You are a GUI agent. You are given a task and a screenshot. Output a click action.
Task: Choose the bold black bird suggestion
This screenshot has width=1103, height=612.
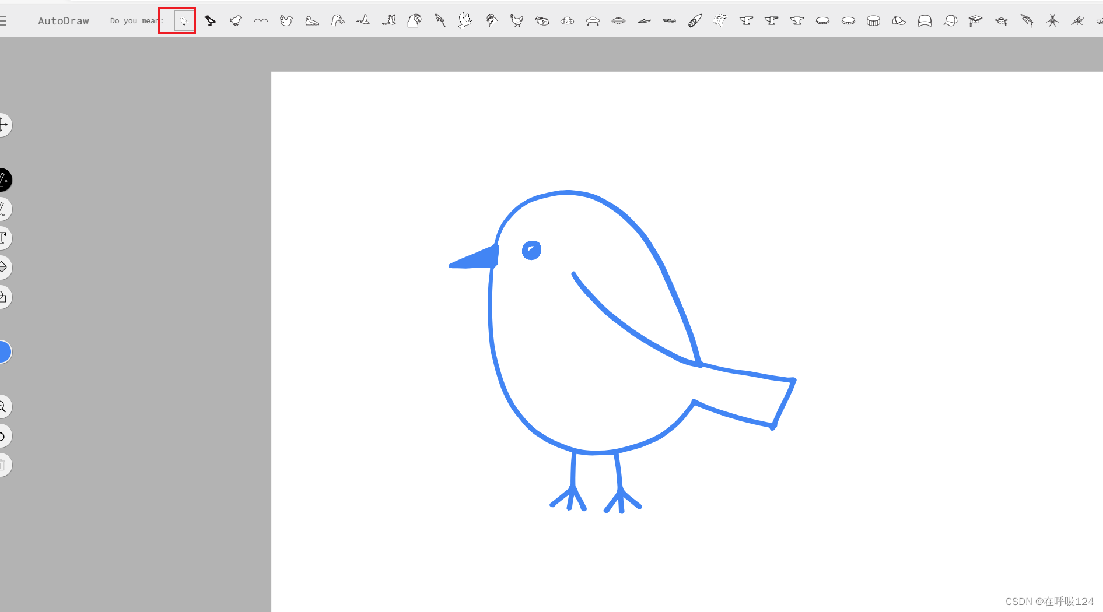tap(211, 21)
